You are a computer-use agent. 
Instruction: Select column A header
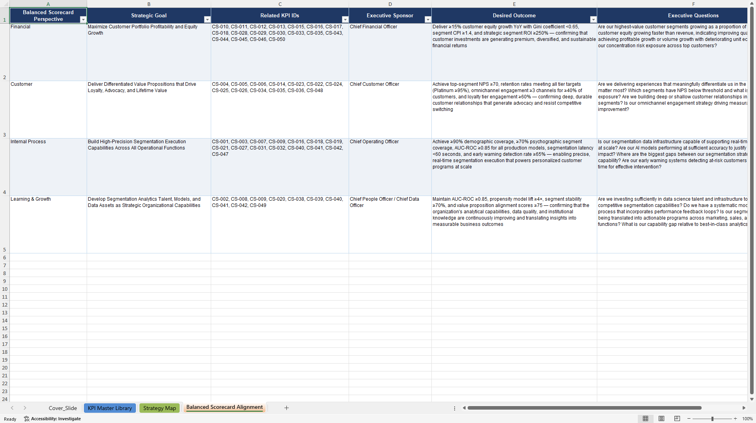pyautogui.click(x=48, y=4)
